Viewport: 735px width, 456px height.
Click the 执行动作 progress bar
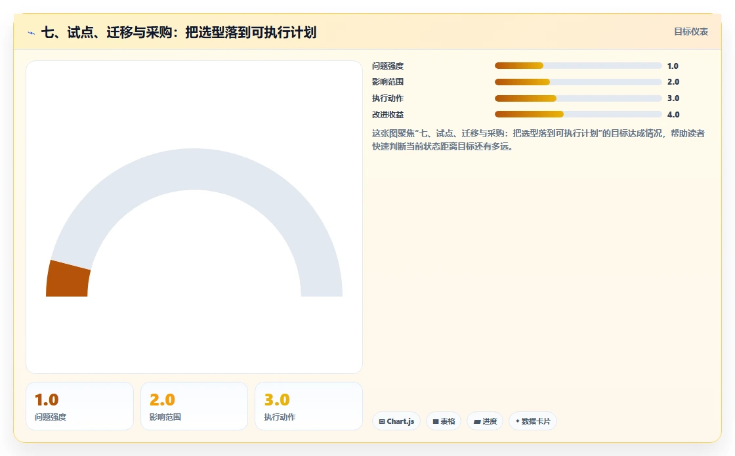click(578, 98)
